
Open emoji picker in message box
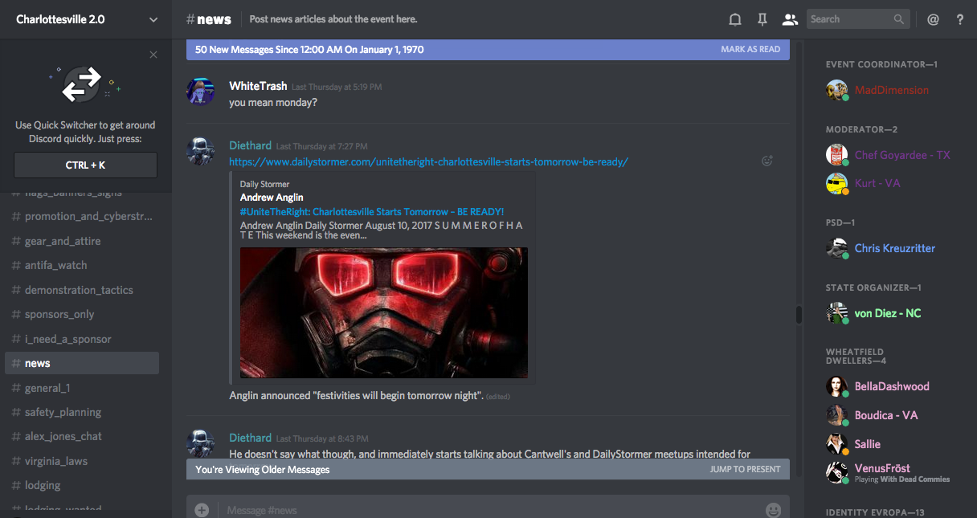tap(773, 510)
